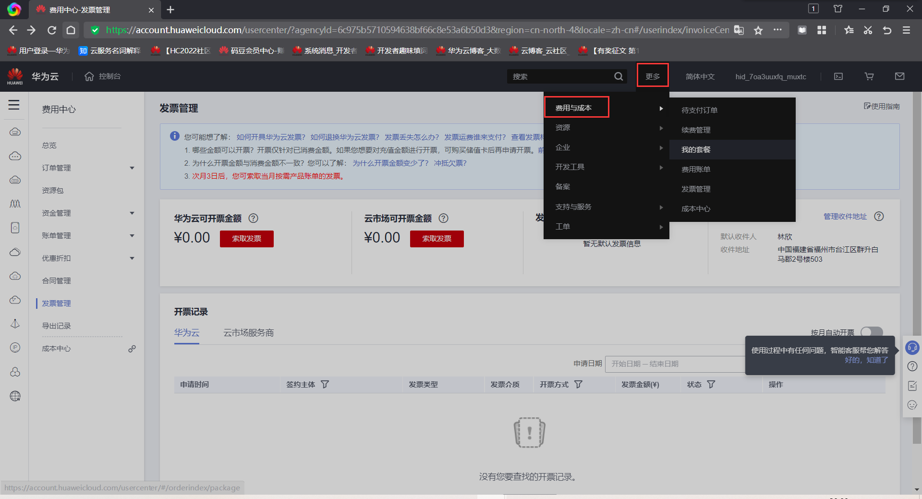Click the browser address bar
Viewport: 922px width, 499px height.
point(417,30)
